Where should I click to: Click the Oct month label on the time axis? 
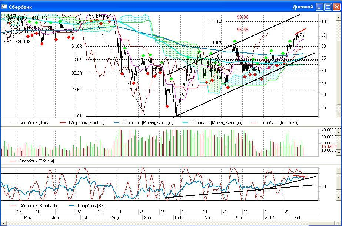tap(178, 218)
